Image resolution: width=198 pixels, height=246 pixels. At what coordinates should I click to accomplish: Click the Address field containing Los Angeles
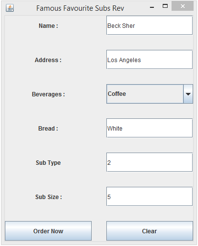149,60
